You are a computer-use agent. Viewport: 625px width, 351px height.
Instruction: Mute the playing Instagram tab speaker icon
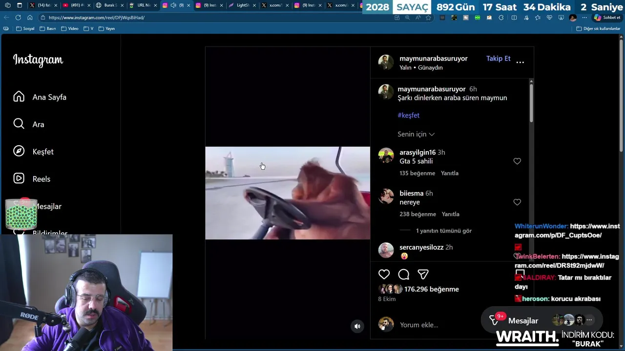173,5
